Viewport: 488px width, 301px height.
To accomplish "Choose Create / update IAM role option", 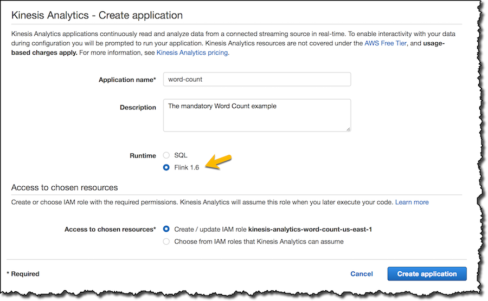I will [166, 229].
